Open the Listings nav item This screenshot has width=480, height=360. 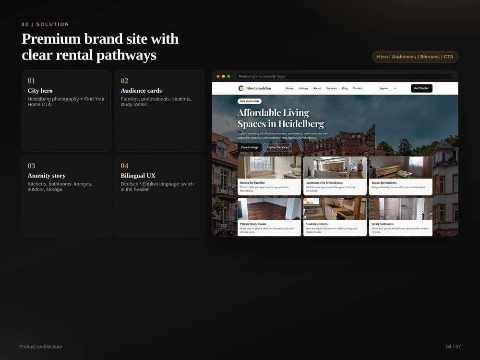(x=303, y=88)
